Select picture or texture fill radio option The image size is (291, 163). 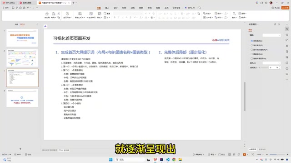coord(251,50)
